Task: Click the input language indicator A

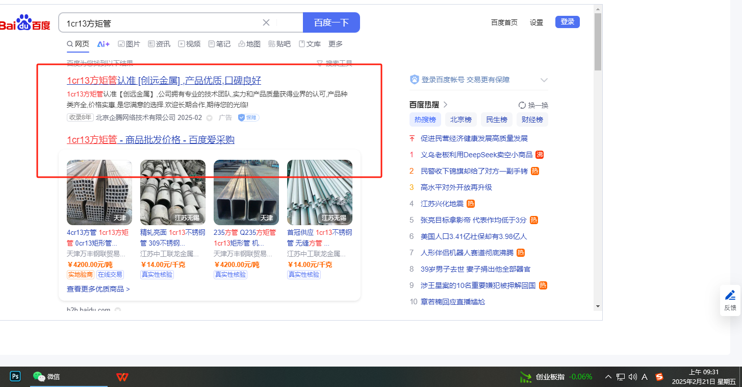Action: click(x=645, y=377)
